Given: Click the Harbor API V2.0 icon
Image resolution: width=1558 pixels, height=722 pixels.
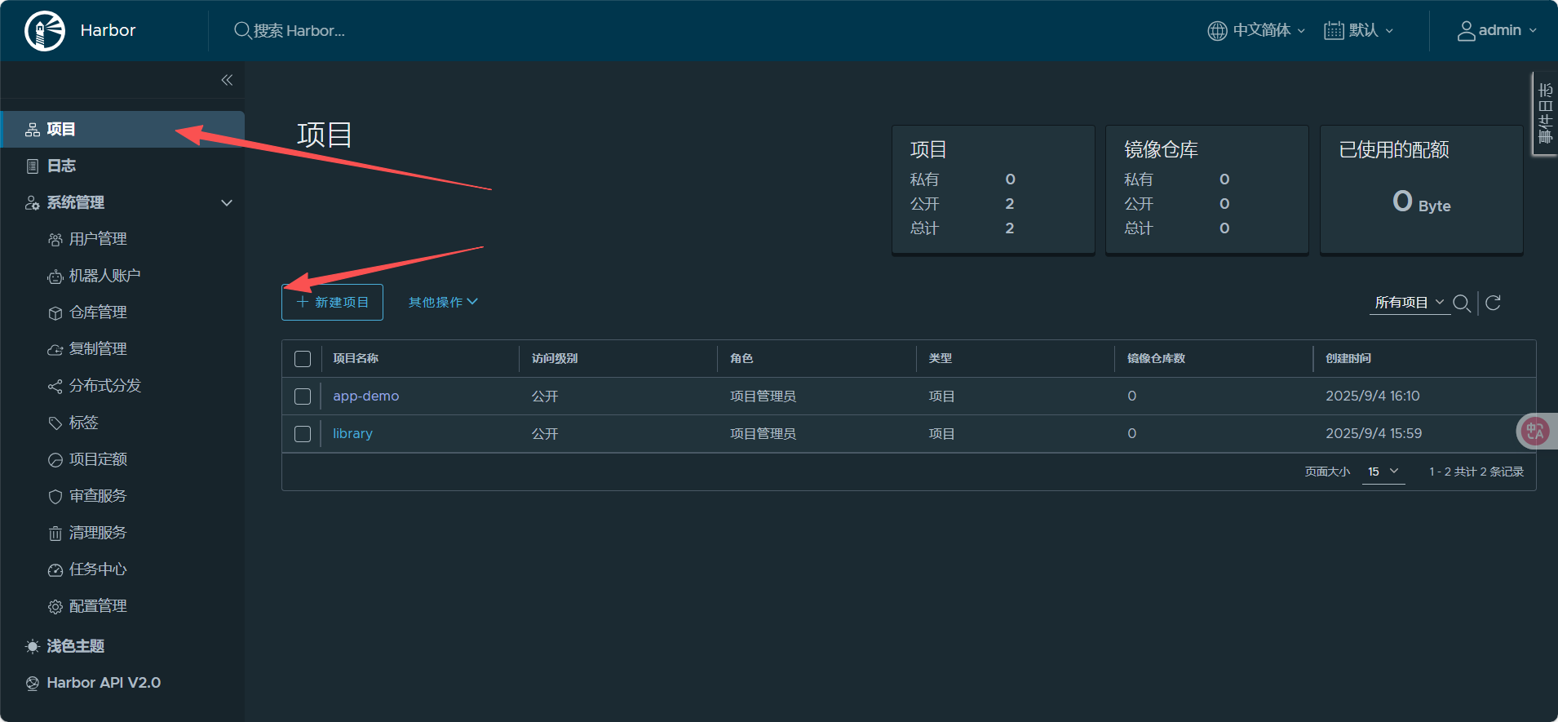Looking at the screenshot, I should tap(33, 684).
